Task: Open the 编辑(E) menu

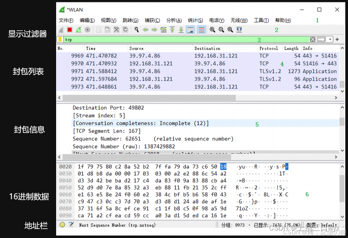Action: click(x=87, y=21)
